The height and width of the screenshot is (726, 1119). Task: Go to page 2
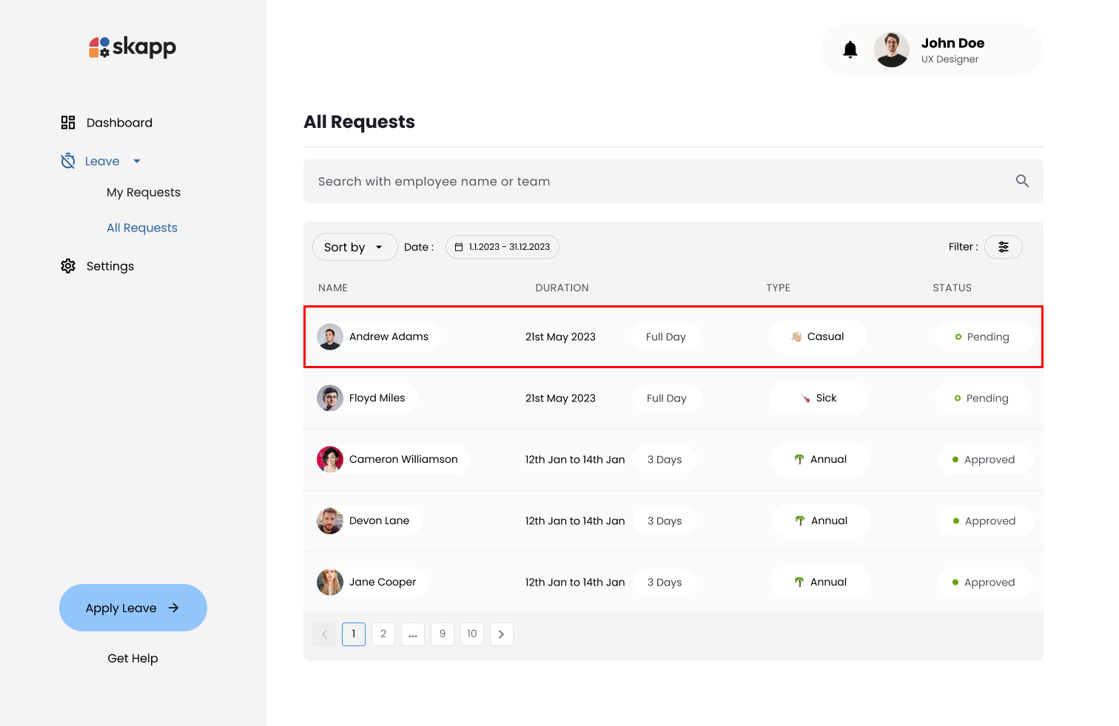click(x=383, y=634)
